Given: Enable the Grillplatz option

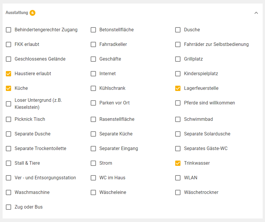Looking at the screenshot, I should [x=178, y=59].
